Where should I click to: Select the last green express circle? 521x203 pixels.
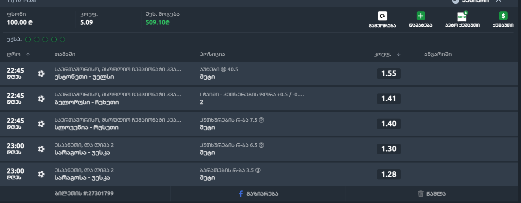click(x=62, y=39)
